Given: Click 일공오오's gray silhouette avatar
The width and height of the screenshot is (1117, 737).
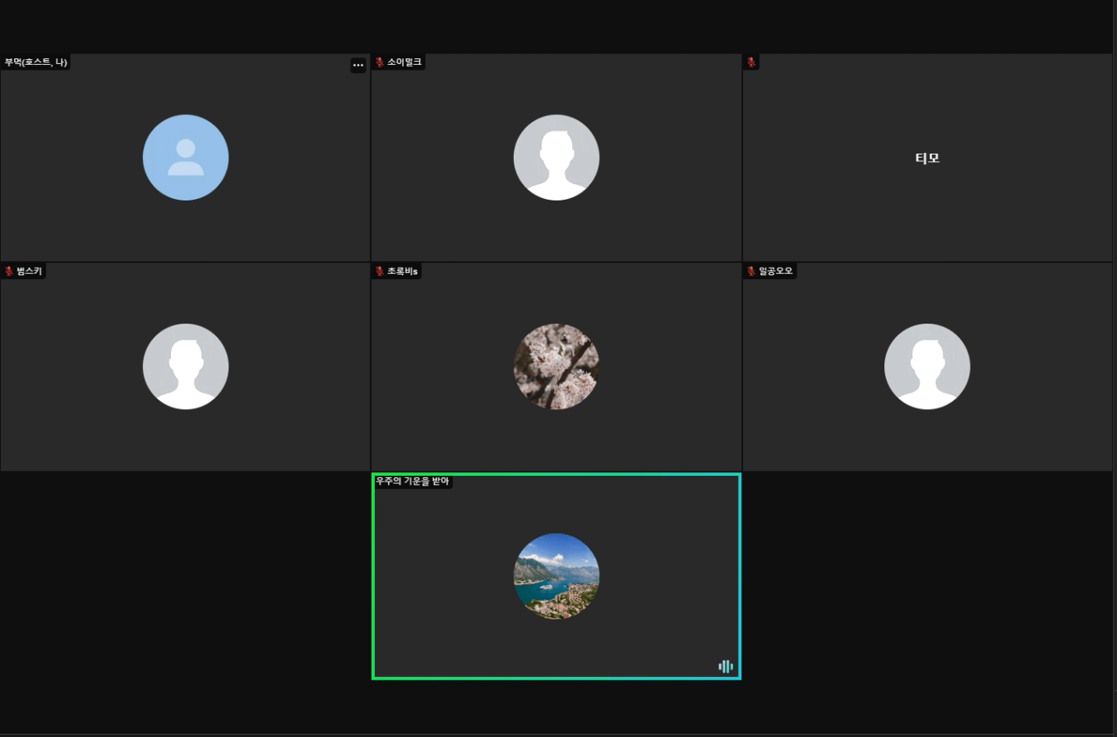Looking at the screenshot, I should [927, 366].
